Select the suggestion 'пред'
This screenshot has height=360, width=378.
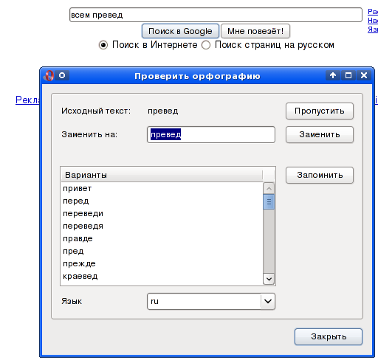click(x=162, y=252)
